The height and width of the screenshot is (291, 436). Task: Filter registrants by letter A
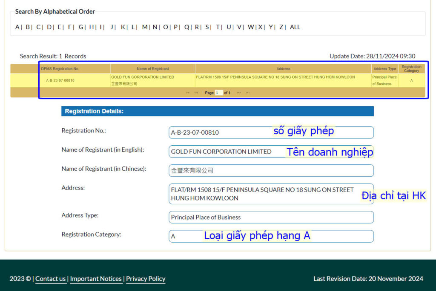coord(17,27)
